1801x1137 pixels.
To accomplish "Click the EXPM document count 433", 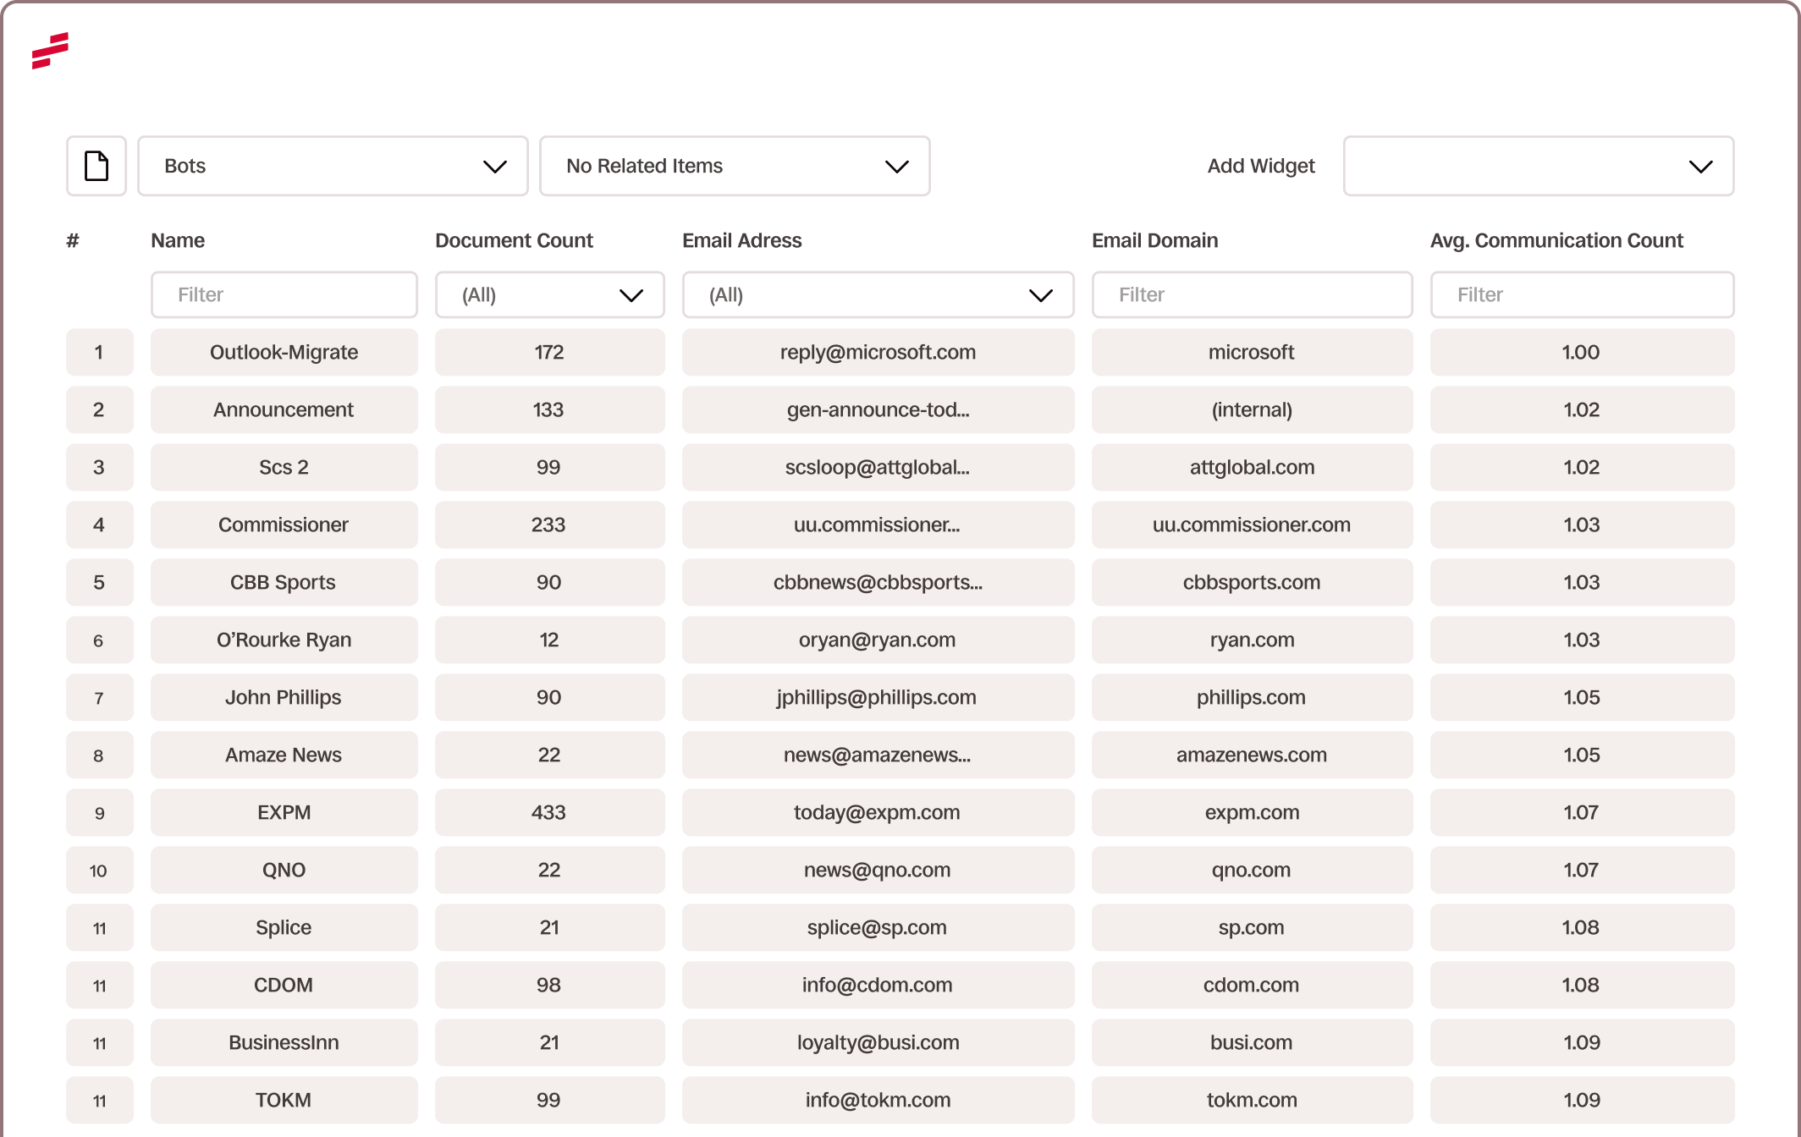I will (549, 812).
